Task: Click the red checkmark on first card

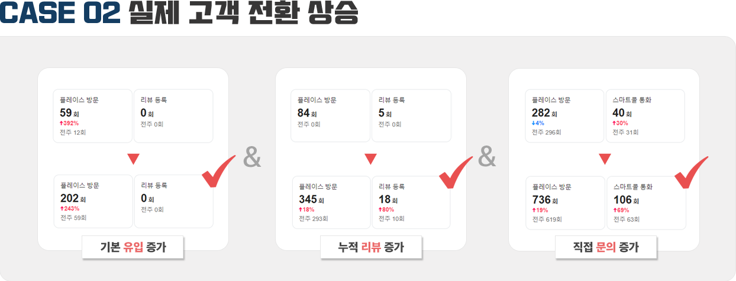Action: 218,172
